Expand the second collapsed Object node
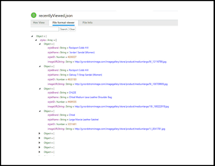Viewport: 215px width, 166px height. click(x=39, y=138)
